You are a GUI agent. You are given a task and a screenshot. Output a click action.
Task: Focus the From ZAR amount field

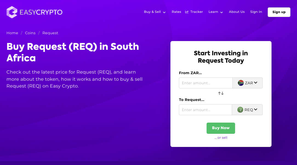click(x=205, y=83)
